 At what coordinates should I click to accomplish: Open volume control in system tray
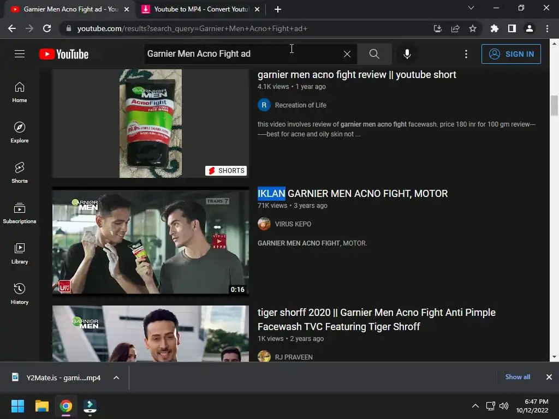(504, 406)
